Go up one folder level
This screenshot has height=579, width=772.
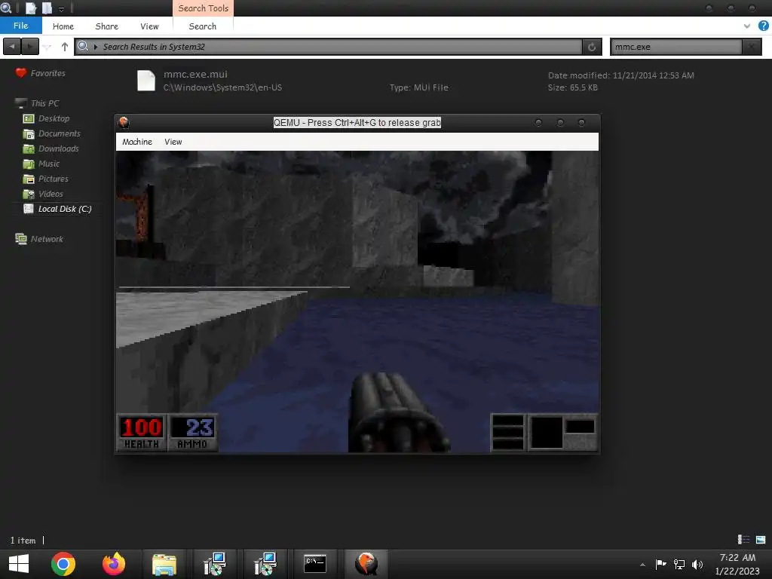tap(65, 47)
